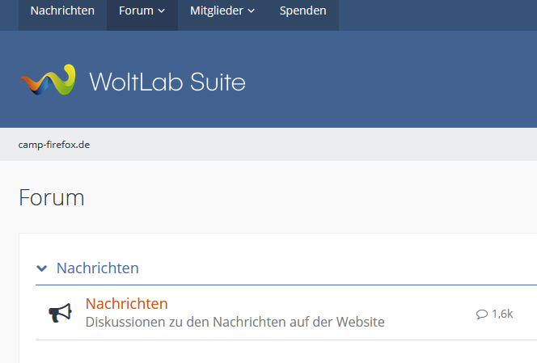Open Nachrichten in the top navigation bar
The image size is (537, 363).
pos(62,11)
